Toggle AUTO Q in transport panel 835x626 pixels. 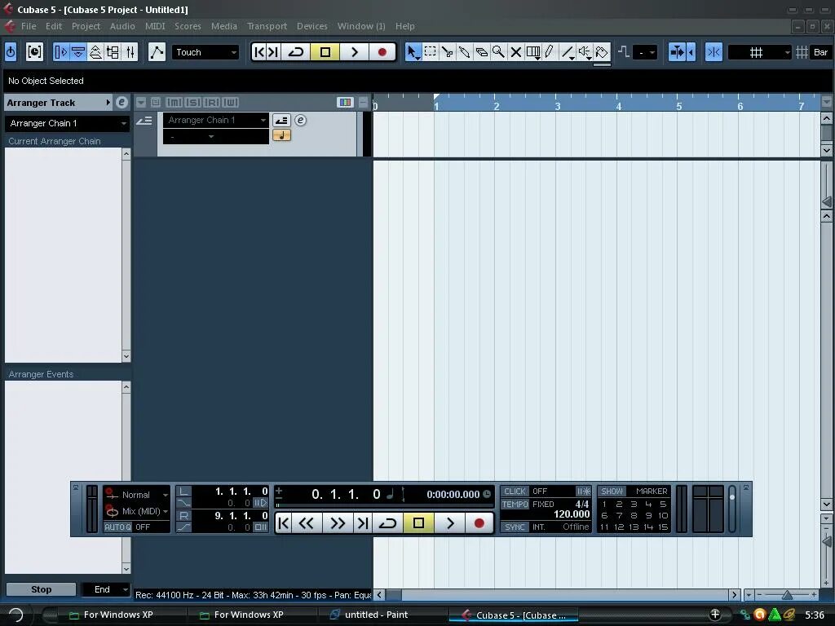pos(117,527)
